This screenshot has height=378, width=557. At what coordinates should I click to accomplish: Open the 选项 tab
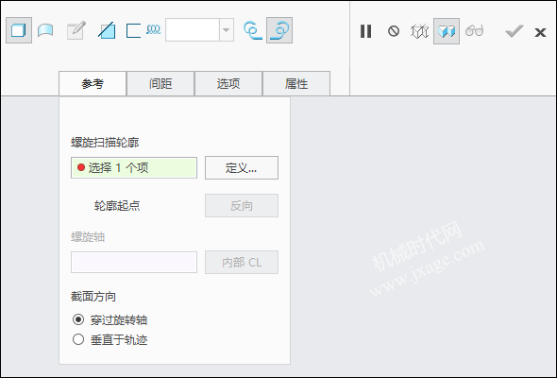(228, 84)
